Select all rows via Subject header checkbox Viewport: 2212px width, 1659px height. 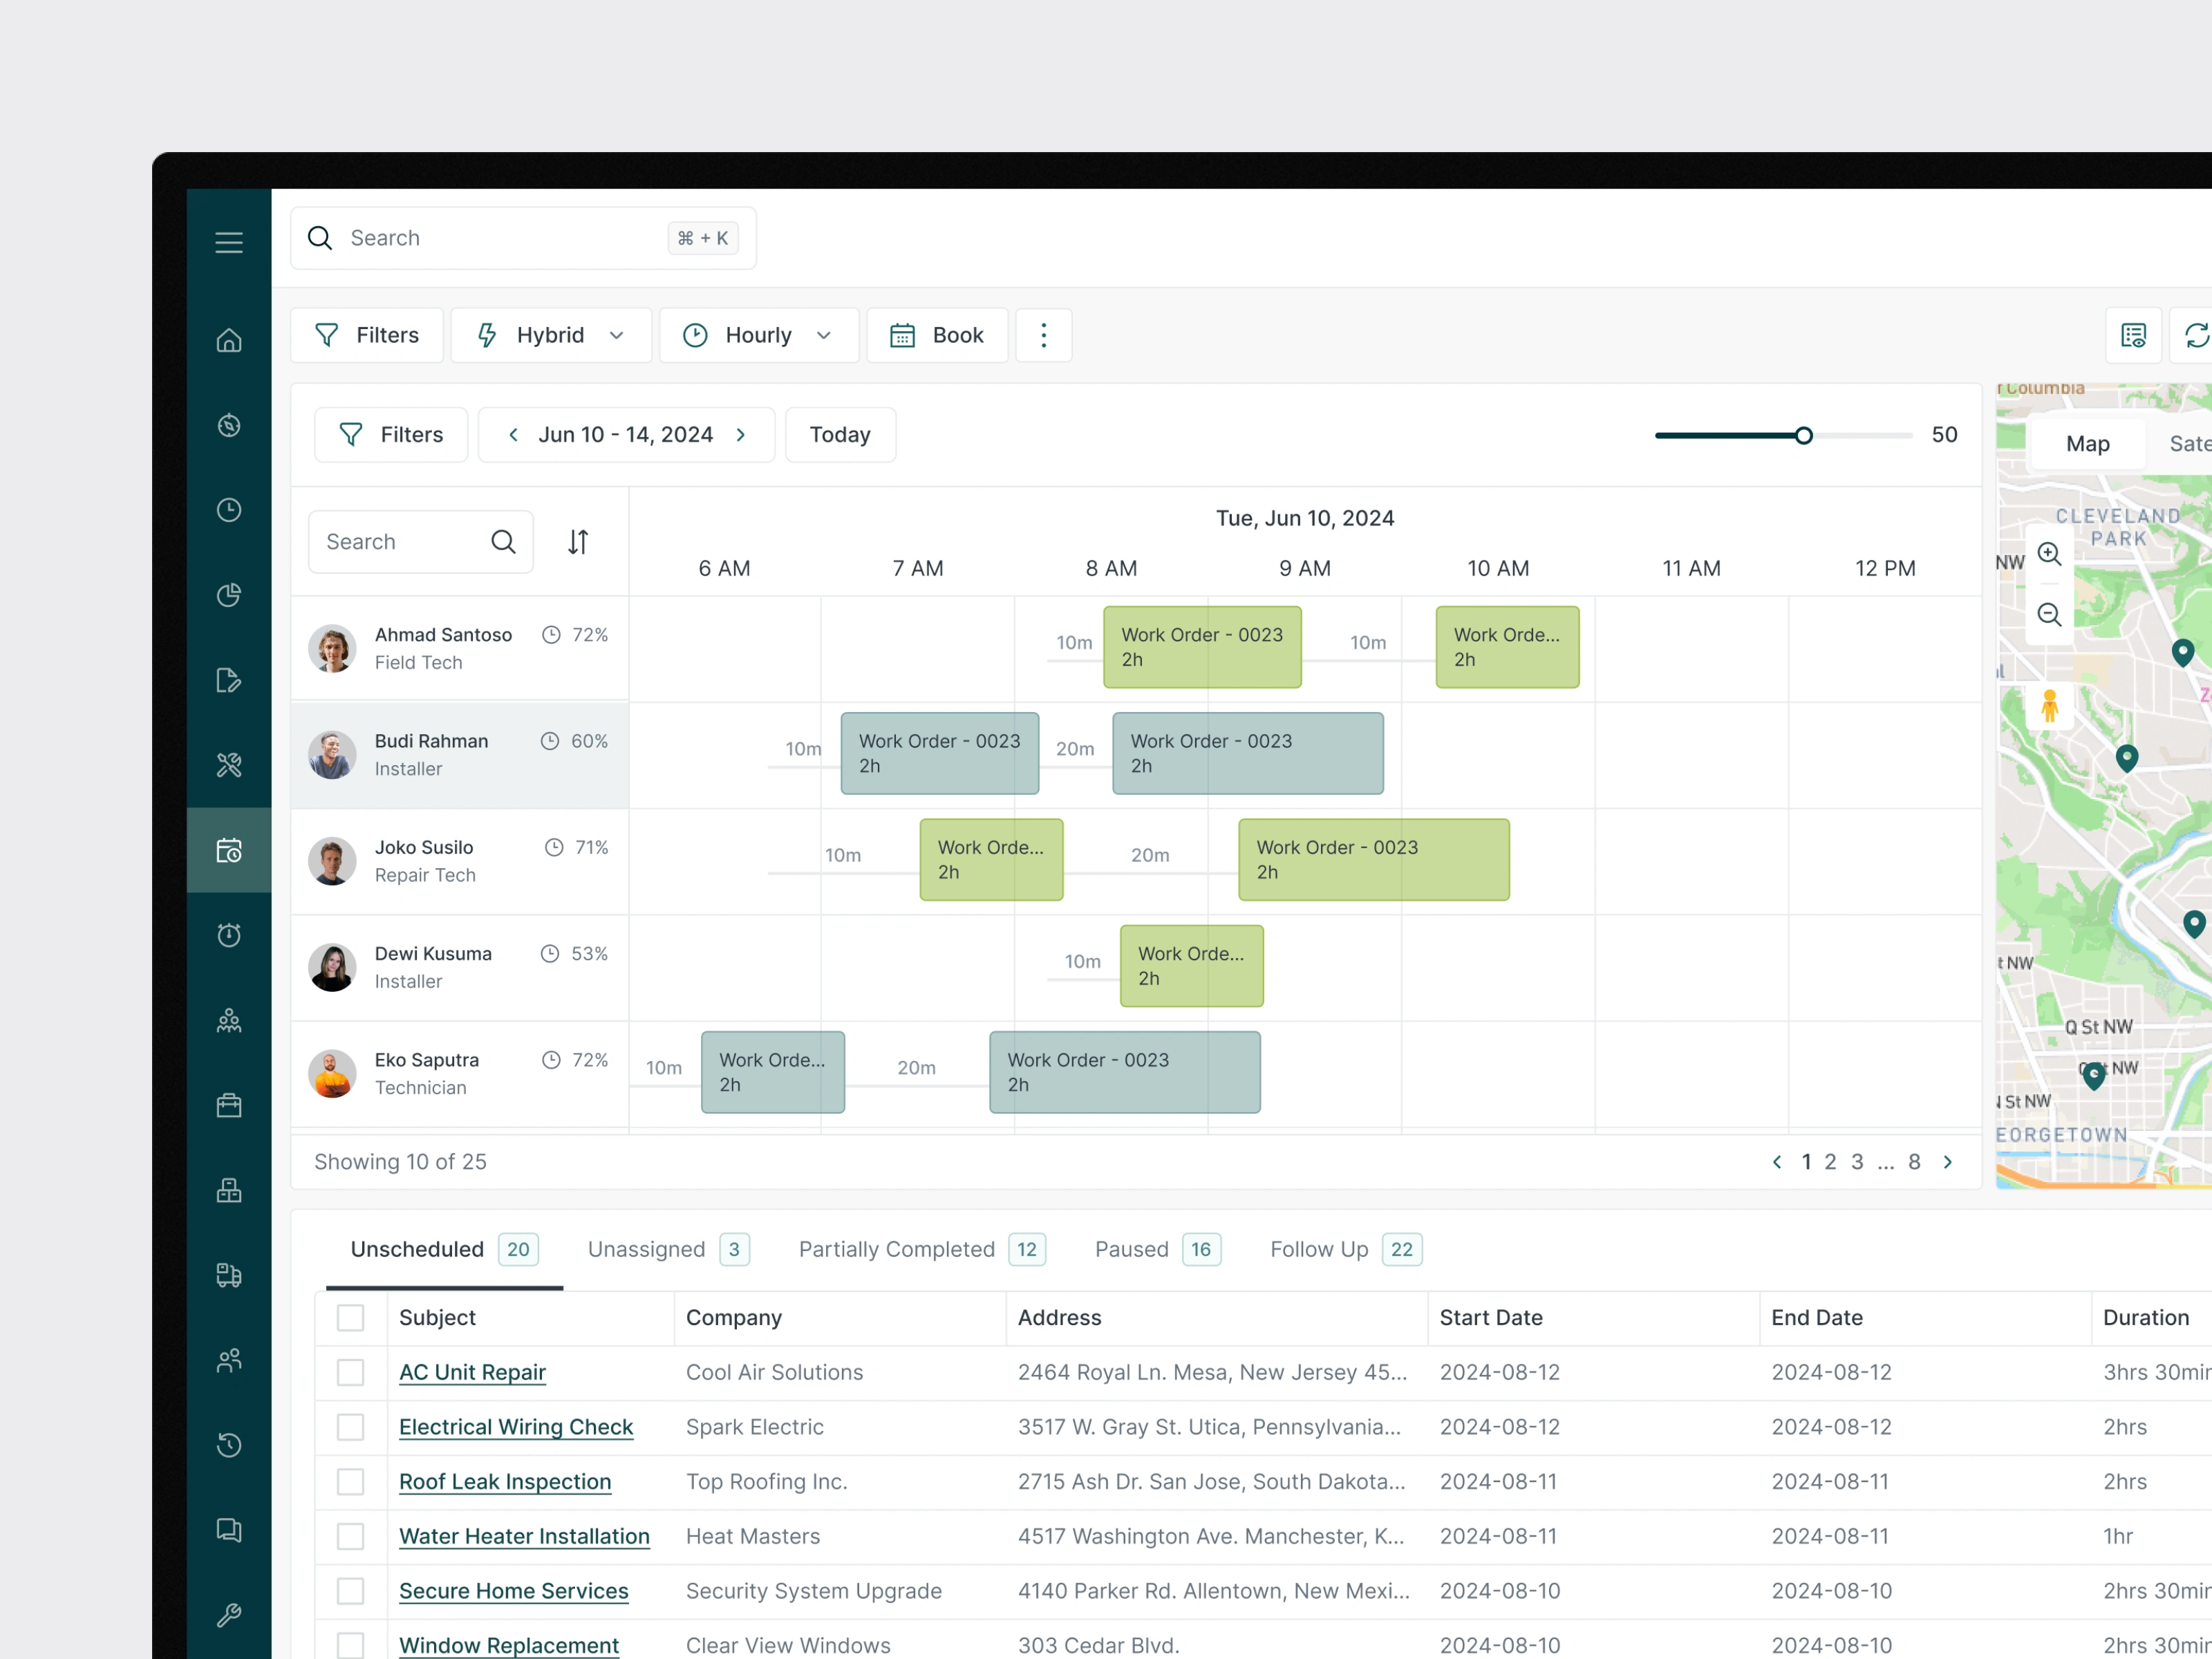[350, 1317]
